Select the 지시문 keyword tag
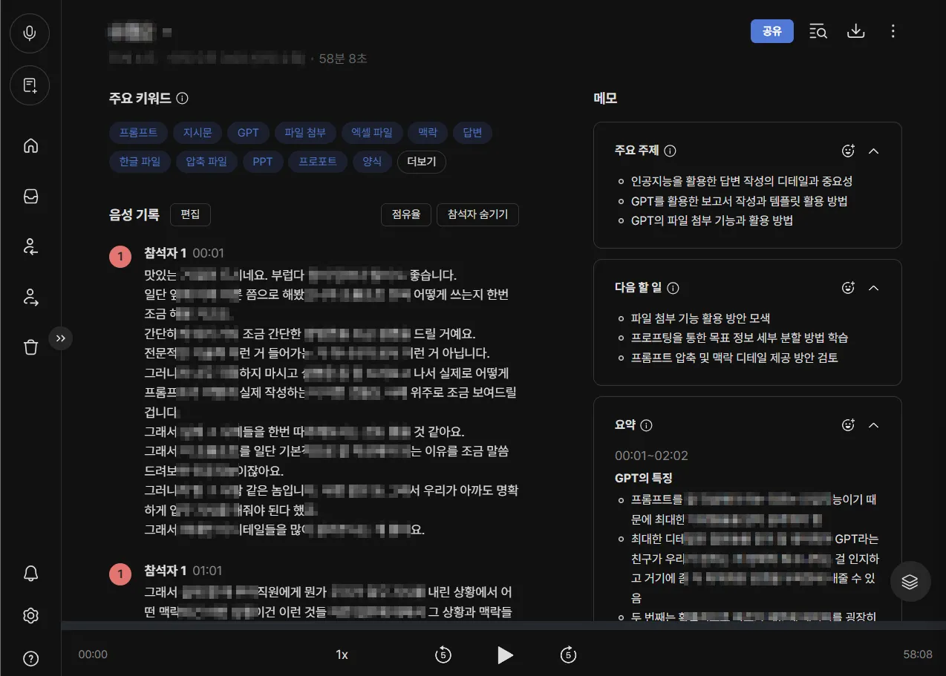This screenshot has height=676, width=946. click(198, 133)
